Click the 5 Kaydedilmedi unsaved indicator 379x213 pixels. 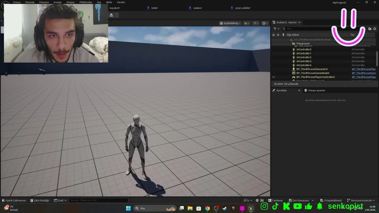coord(330,200)
